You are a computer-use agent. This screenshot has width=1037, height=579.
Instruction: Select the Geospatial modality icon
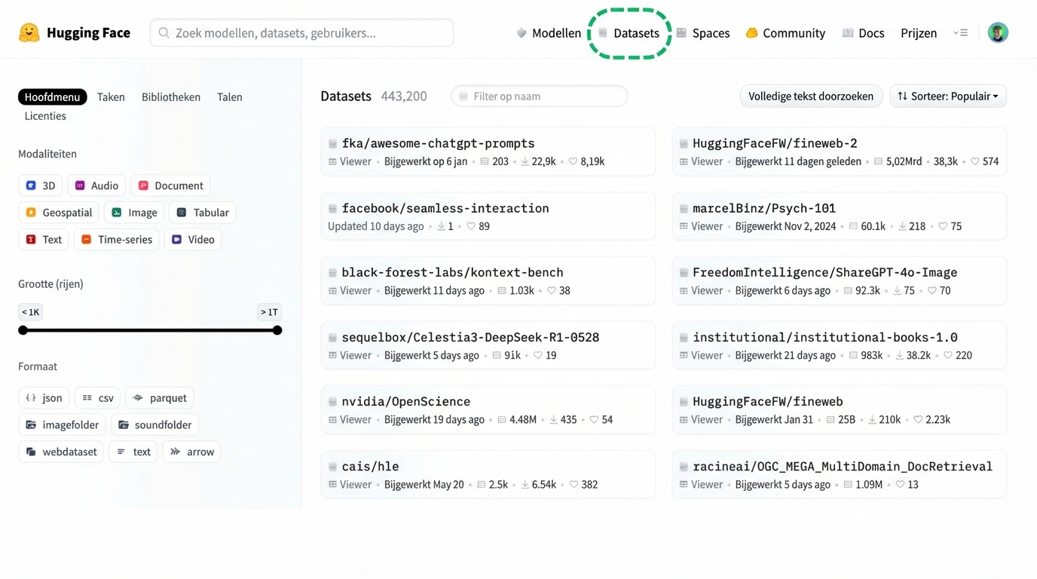click(31, 213)
